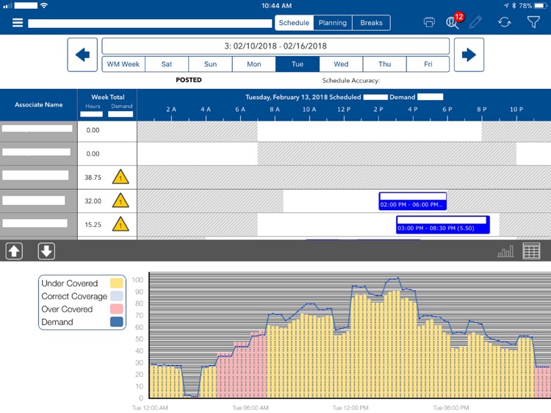Open the hamburger menu
551x413 pixels.
[18, 23]
